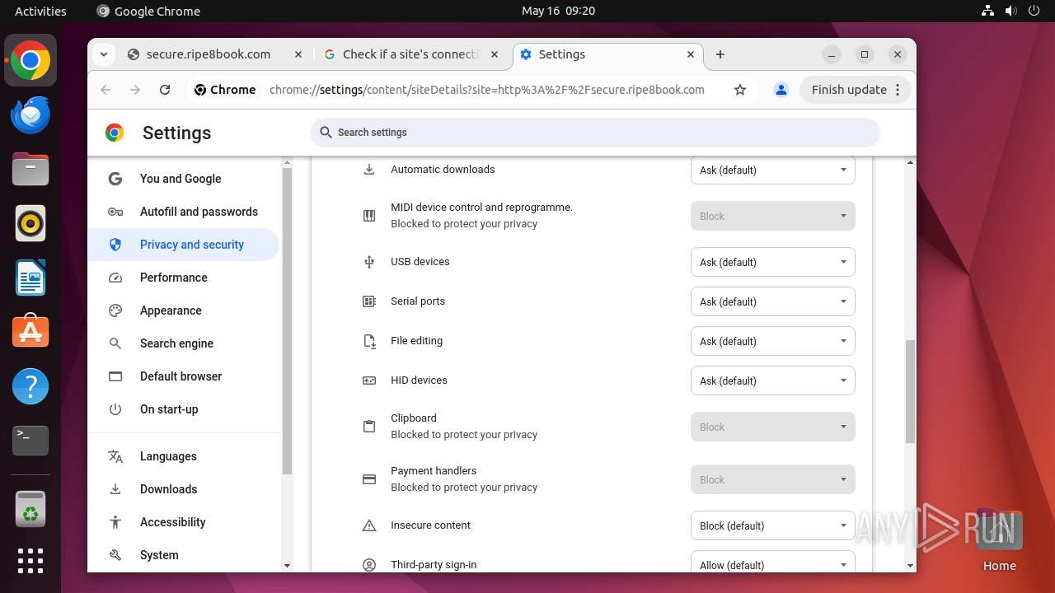
Task: Open Appearance settings section
Action: point(185,311)
